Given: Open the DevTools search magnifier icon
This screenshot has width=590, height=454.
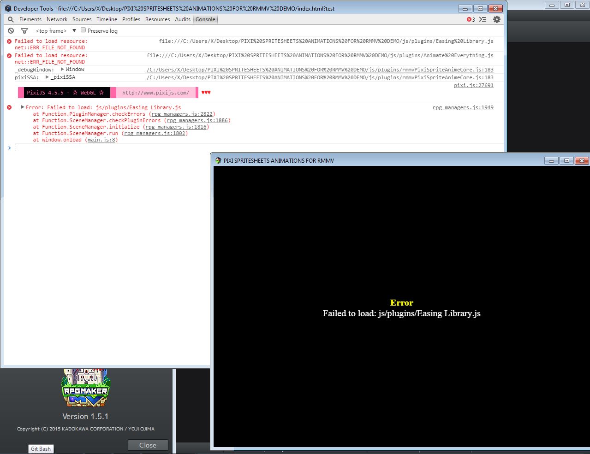Looking at the screenshot, I should (11, 19).
